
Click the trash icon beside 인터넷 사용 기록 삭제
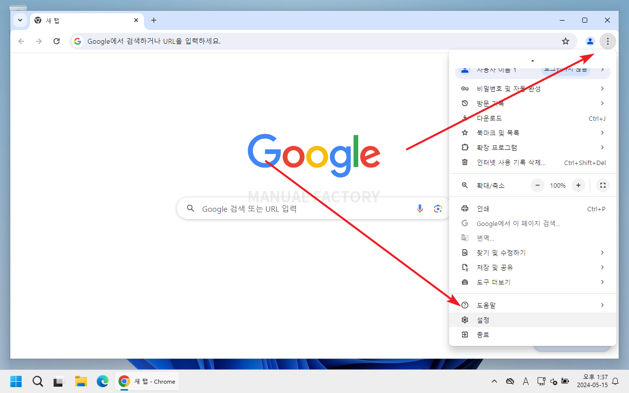pos(465,163)
